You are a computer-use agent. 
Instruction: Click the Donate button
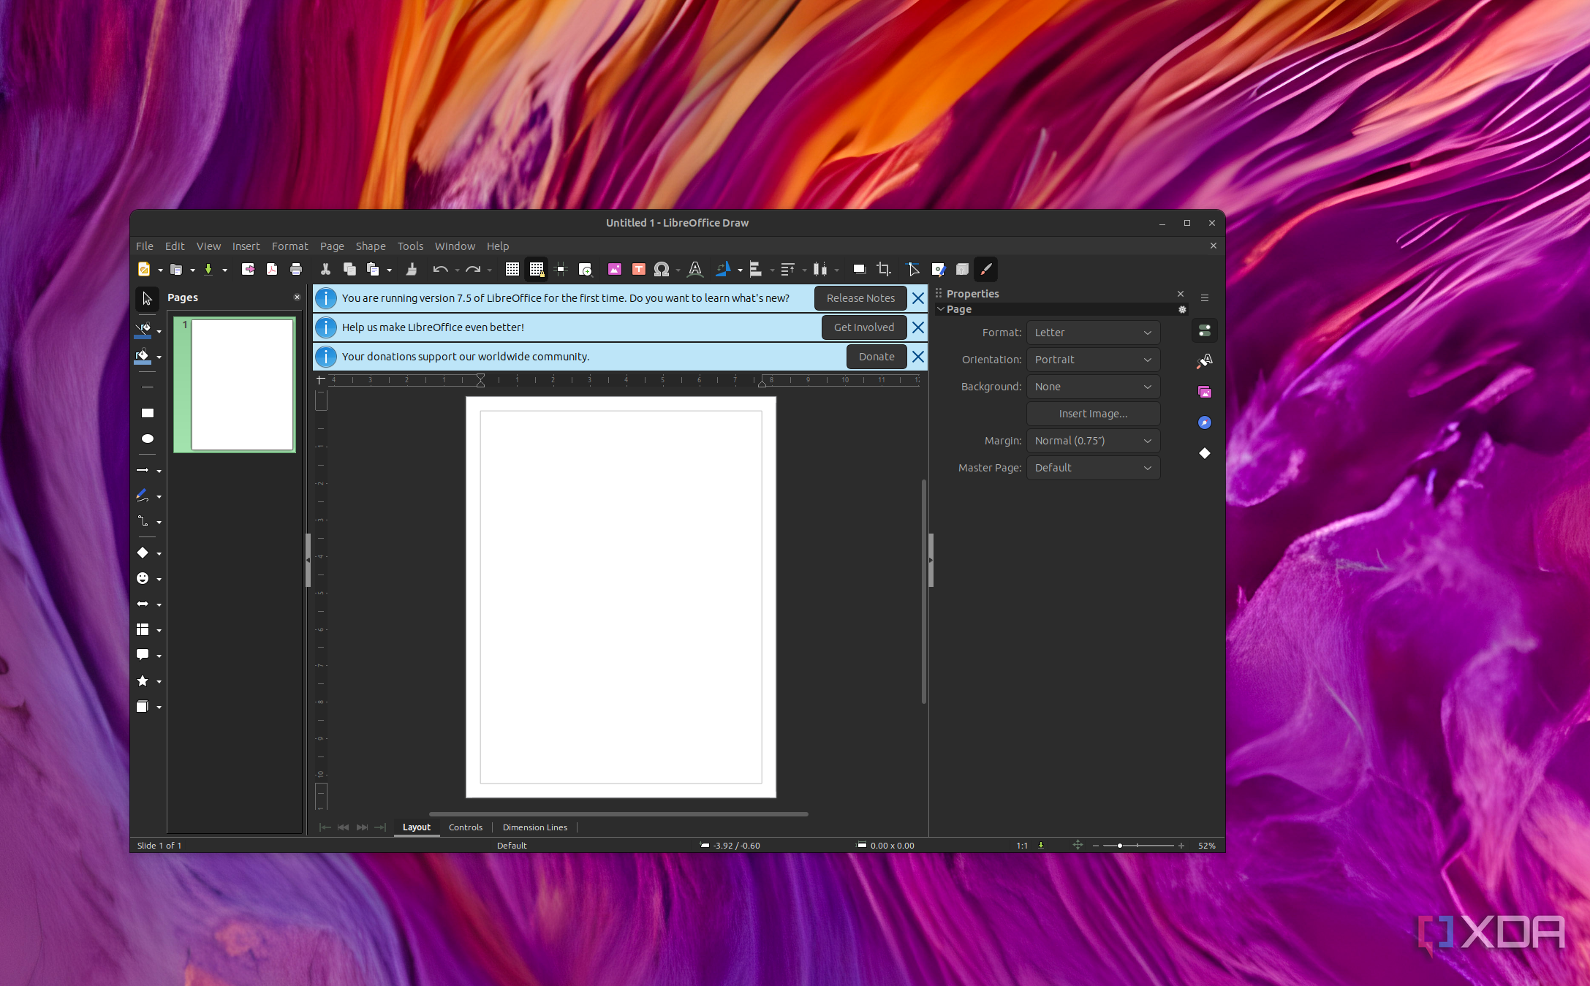click(877, 357)
